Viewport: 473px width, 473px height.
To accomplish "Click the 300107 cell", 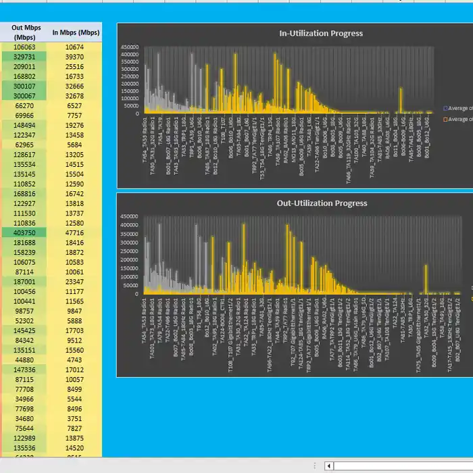I will (24, 86).
